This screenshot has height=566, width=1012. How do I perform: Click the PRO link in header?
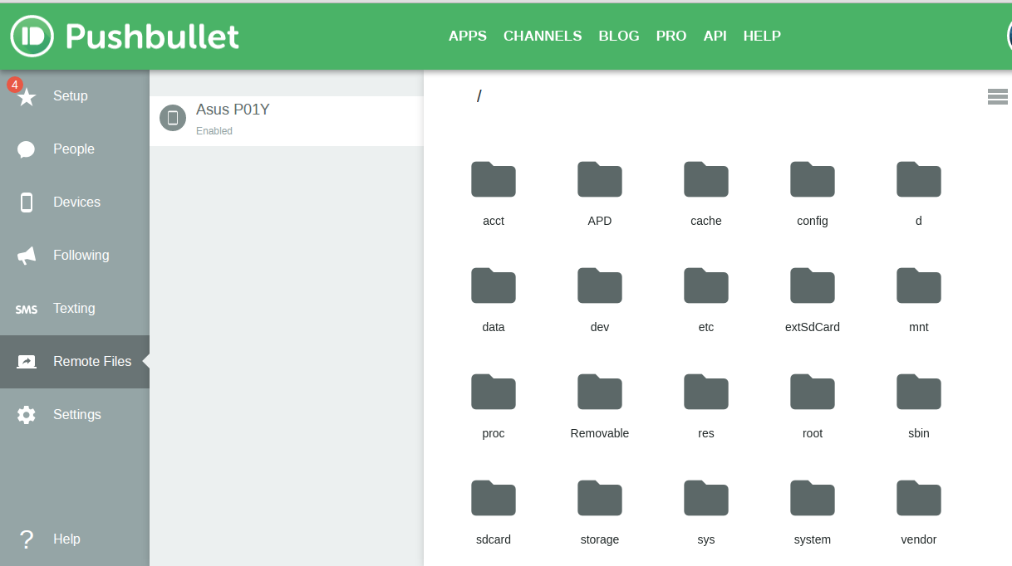(x=671, y=37)
